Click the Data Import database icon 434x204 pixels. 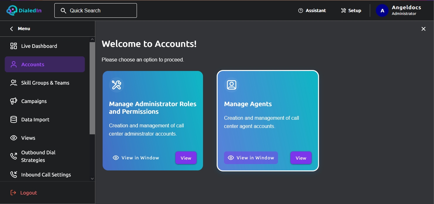[x=14, y=119]
